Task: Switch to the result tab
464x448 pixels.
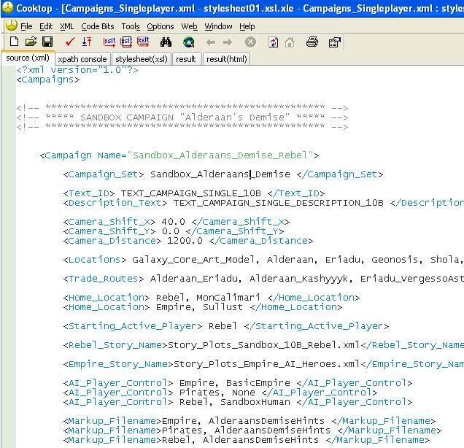Action: [x=186, y=59]
